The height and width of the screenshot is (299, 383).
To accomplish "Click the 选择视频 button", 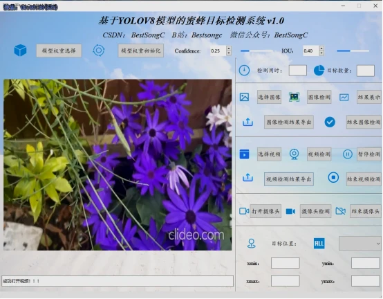I will [x=269, y=154].
